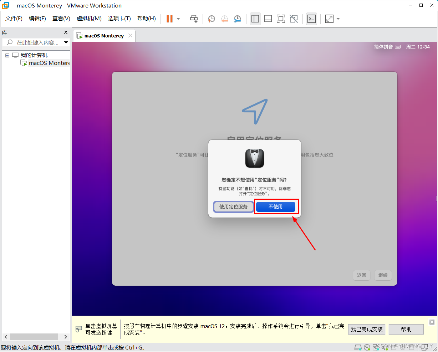Open the stretch display dropdown arrow
This screenshot has height=352, width=438.
pos(338,19)
